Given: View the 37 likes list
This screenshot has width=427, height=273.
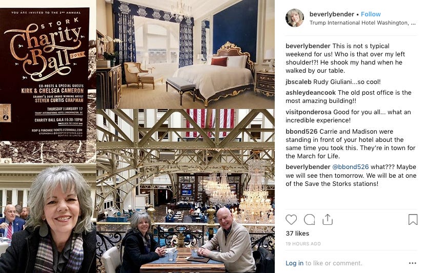Looking at the screenshot, I should coord(297,233).
